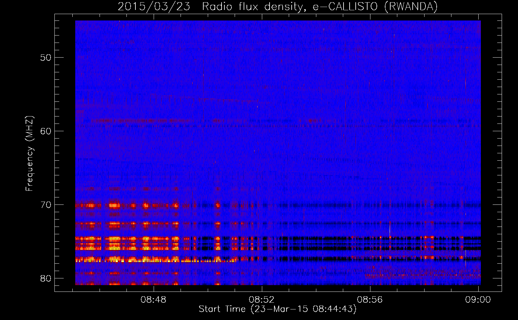
Task: Click the plot title mentioning e-CALLISTO (RWANDA)
Action: [x=278, y=6]
